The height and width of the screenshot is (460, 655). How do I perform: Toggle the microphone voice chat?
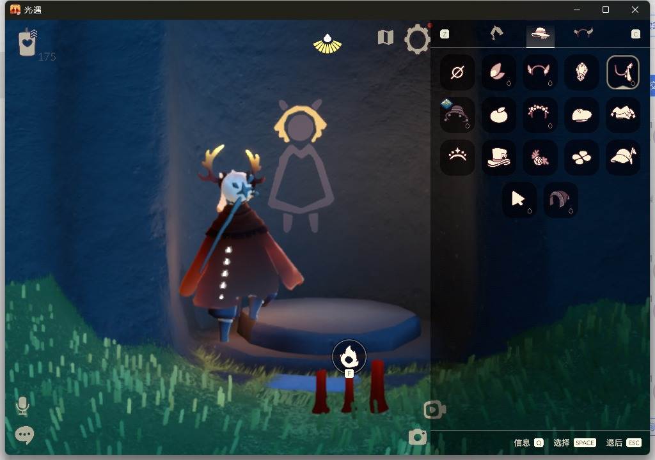(22, 406)
